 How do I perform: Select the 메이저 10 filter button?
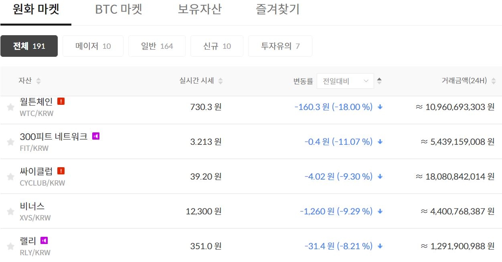point(93,46)
